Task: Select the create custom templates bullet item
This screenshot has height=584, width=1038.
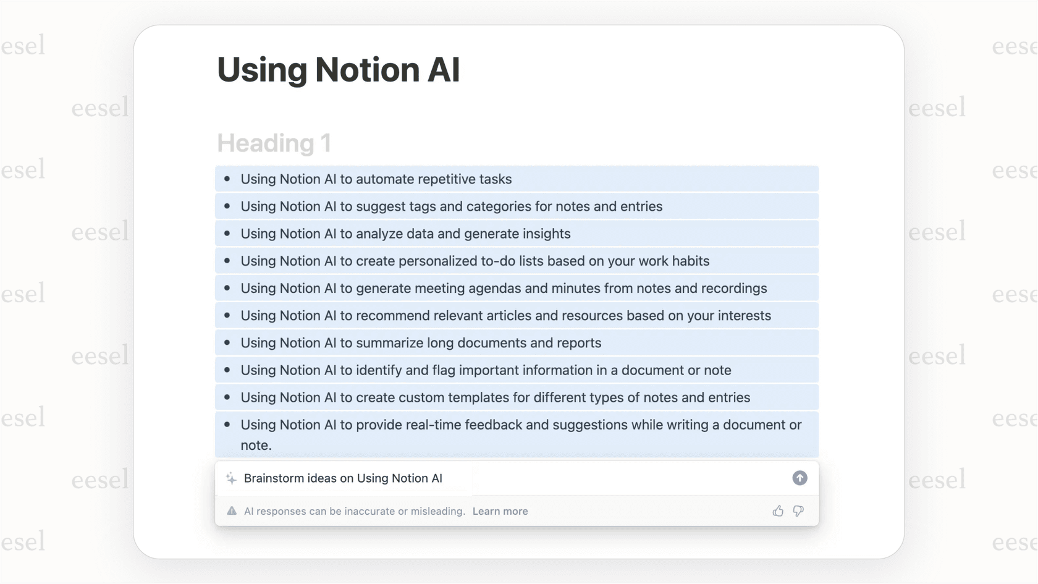Action: coord(495,397)
